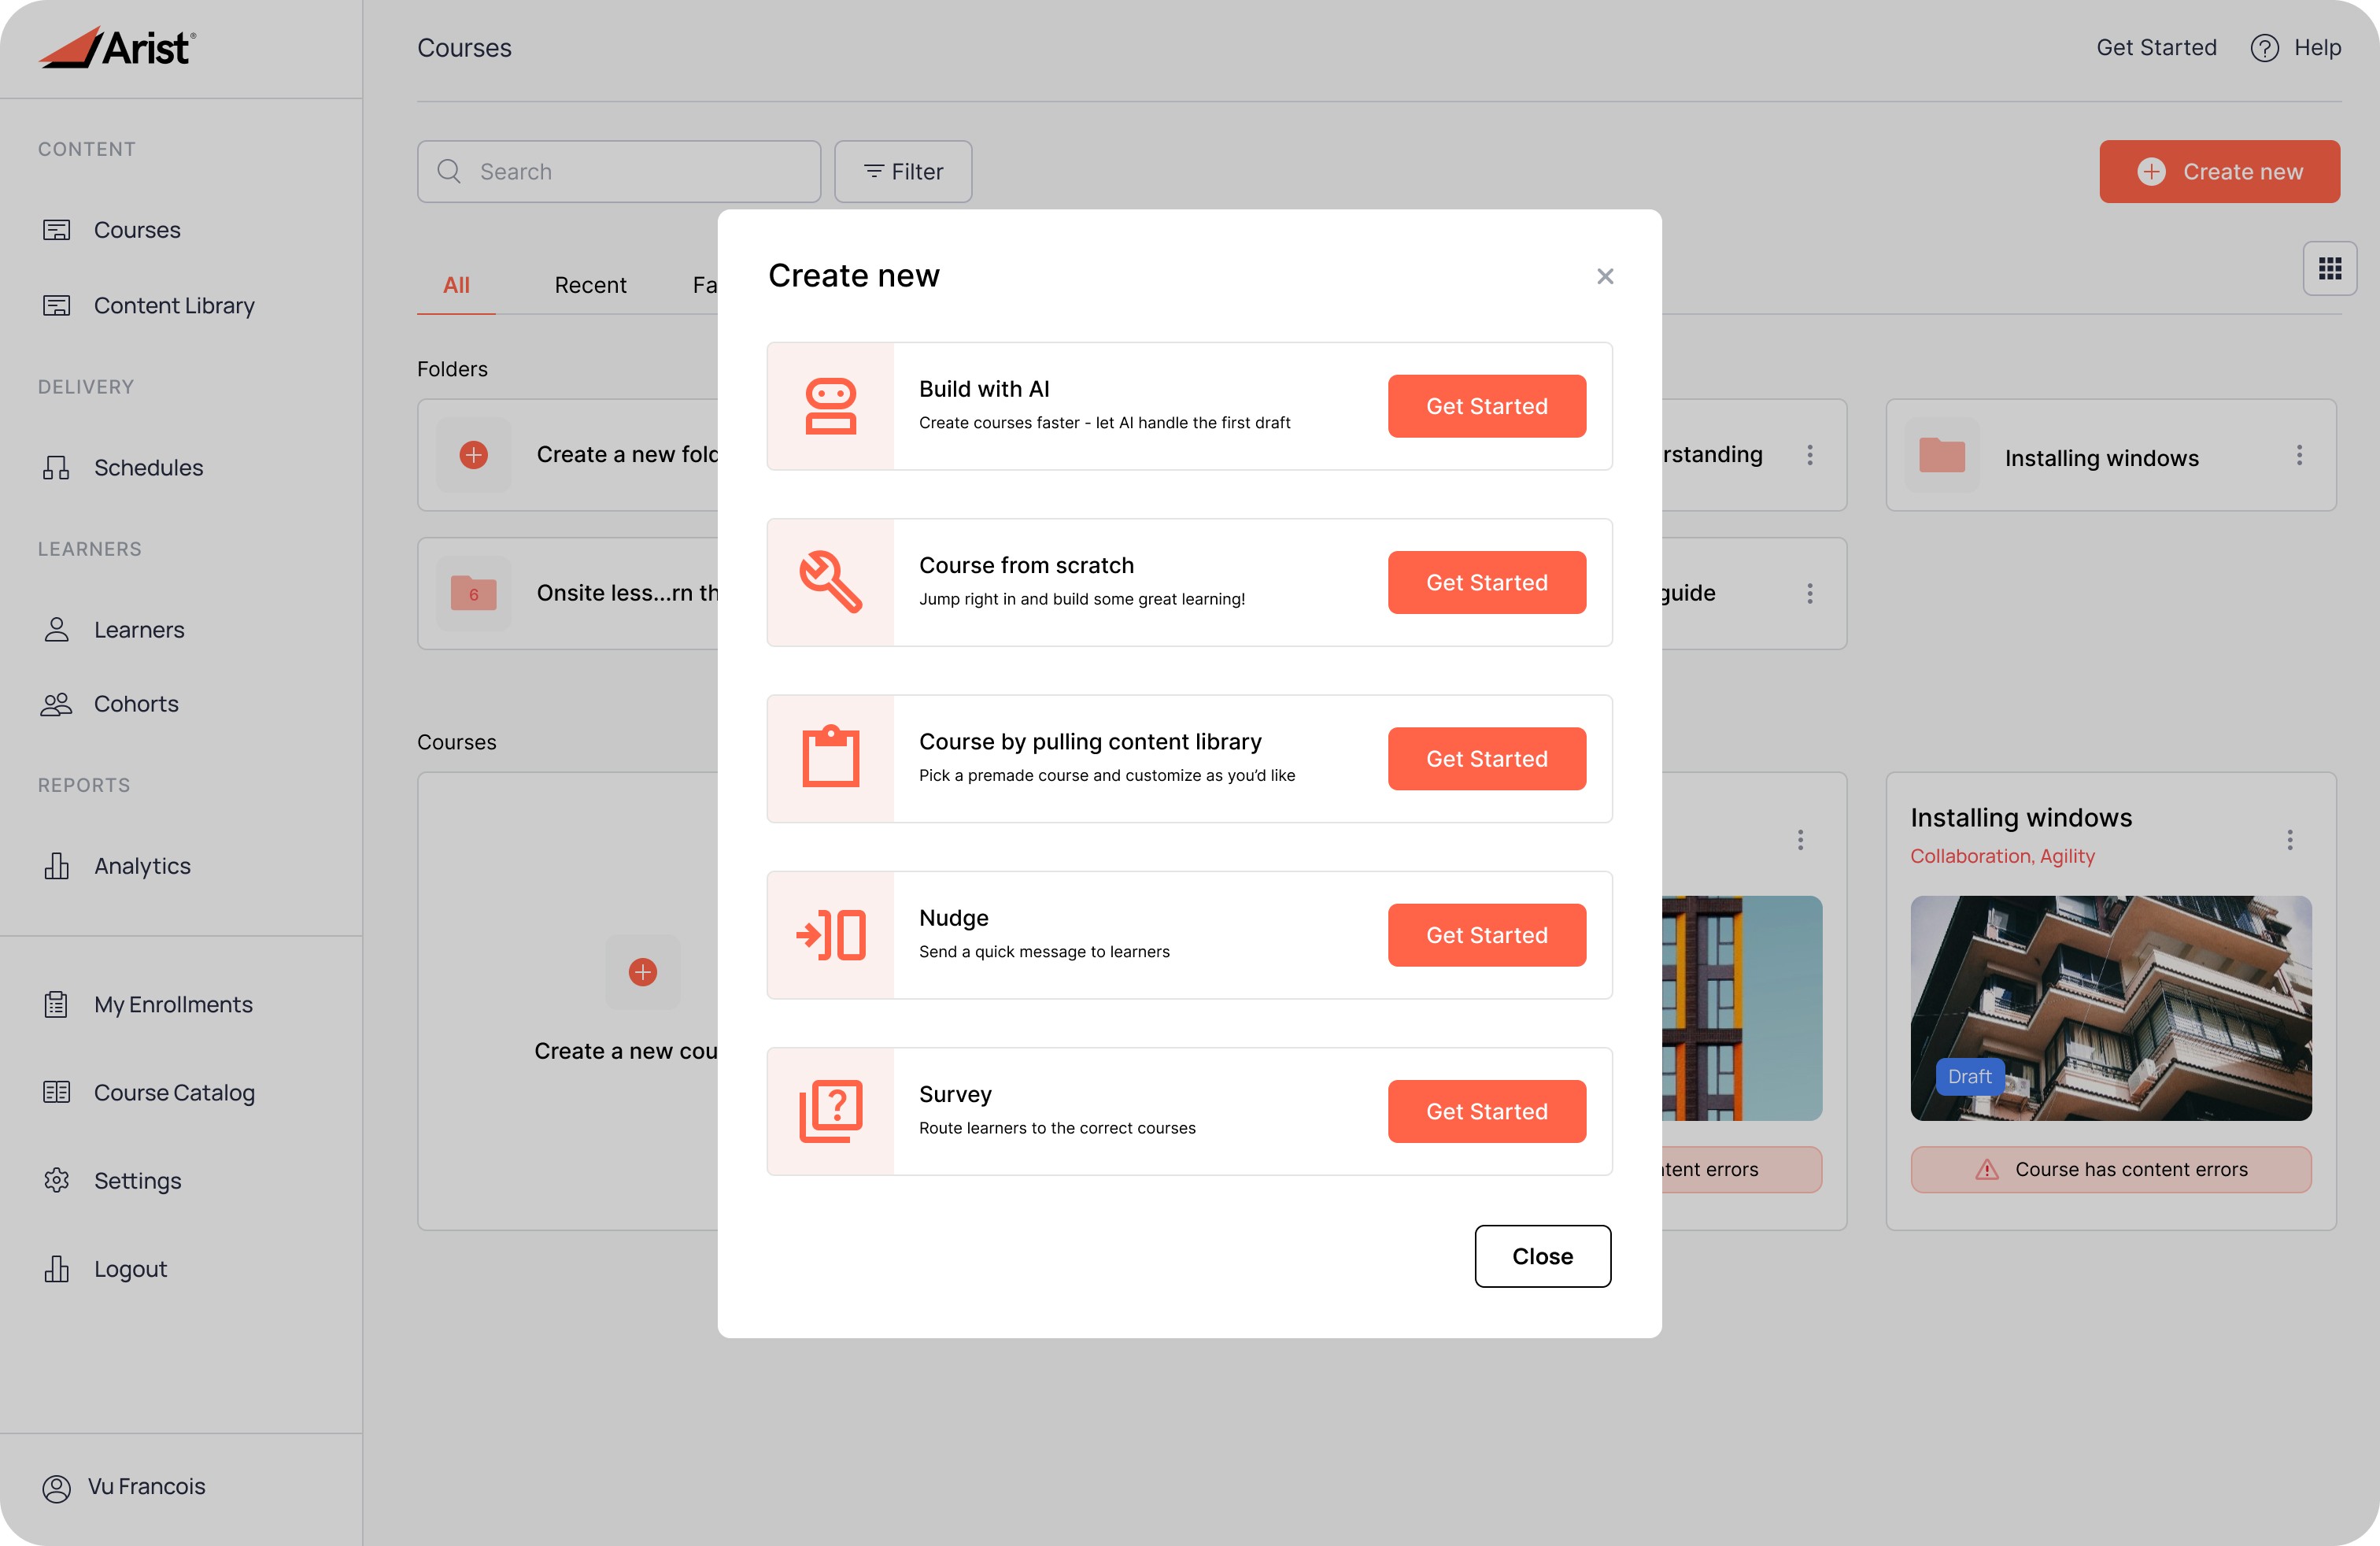Image resolution: width=2380 pixels, height=1546 pixels.
Task: Open the Help question mark icon
Action: (x=2264, y=48)
